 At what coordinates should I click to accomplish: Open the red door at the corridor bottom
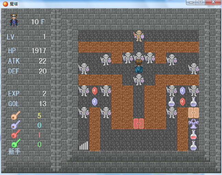(139, 124)
